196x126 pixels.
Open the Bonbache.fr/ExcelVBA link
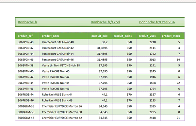pos(157,22)
